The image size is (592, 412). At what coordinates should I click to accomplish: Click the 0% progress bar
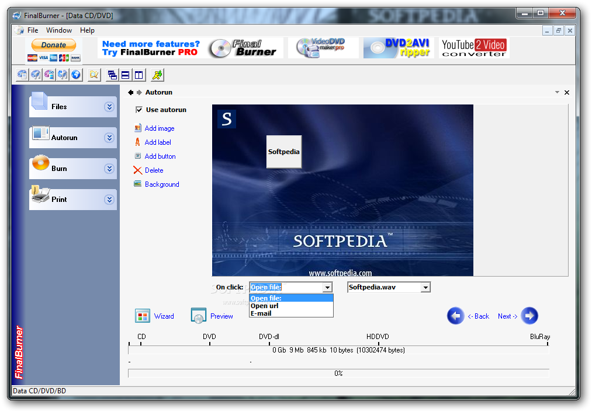[338, 373]
